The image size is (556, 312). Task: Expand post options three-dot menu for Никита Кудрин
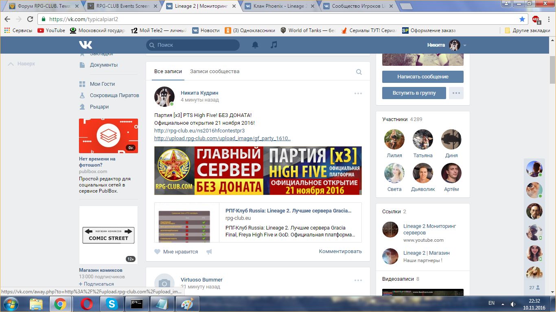(x=358, y=93)
